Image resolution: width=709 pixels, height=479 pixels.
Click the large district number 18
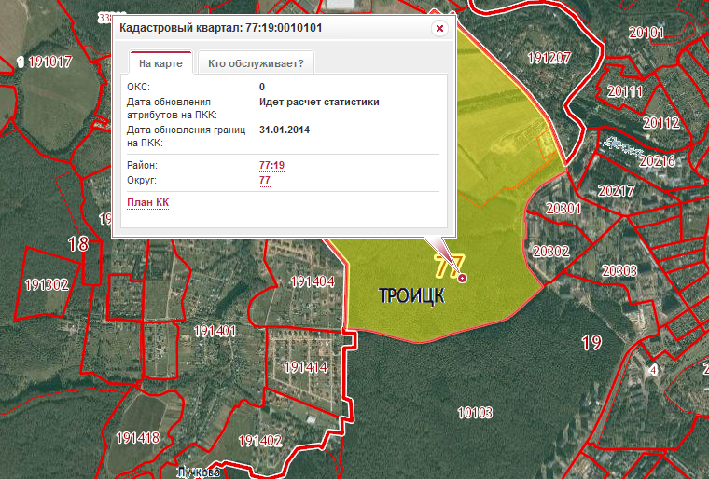click(78, 244)
